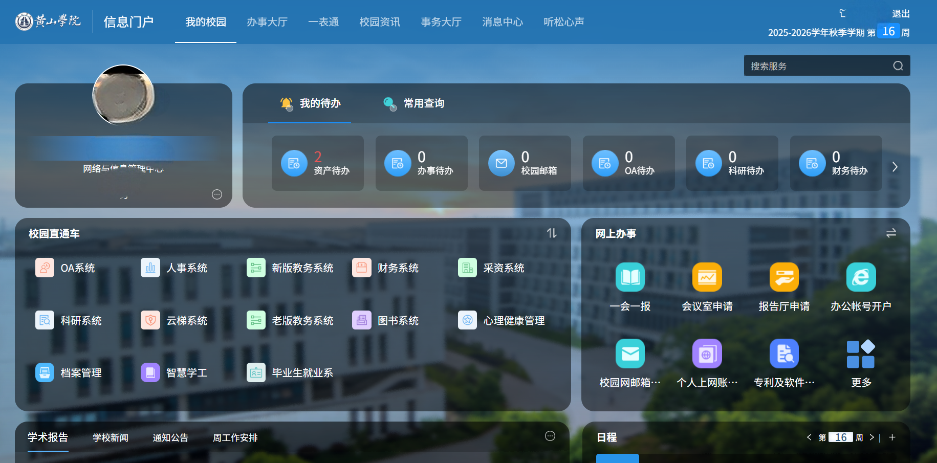Open the OA系统 icon
Screen dimensions: 937x463
click(45, 268)
